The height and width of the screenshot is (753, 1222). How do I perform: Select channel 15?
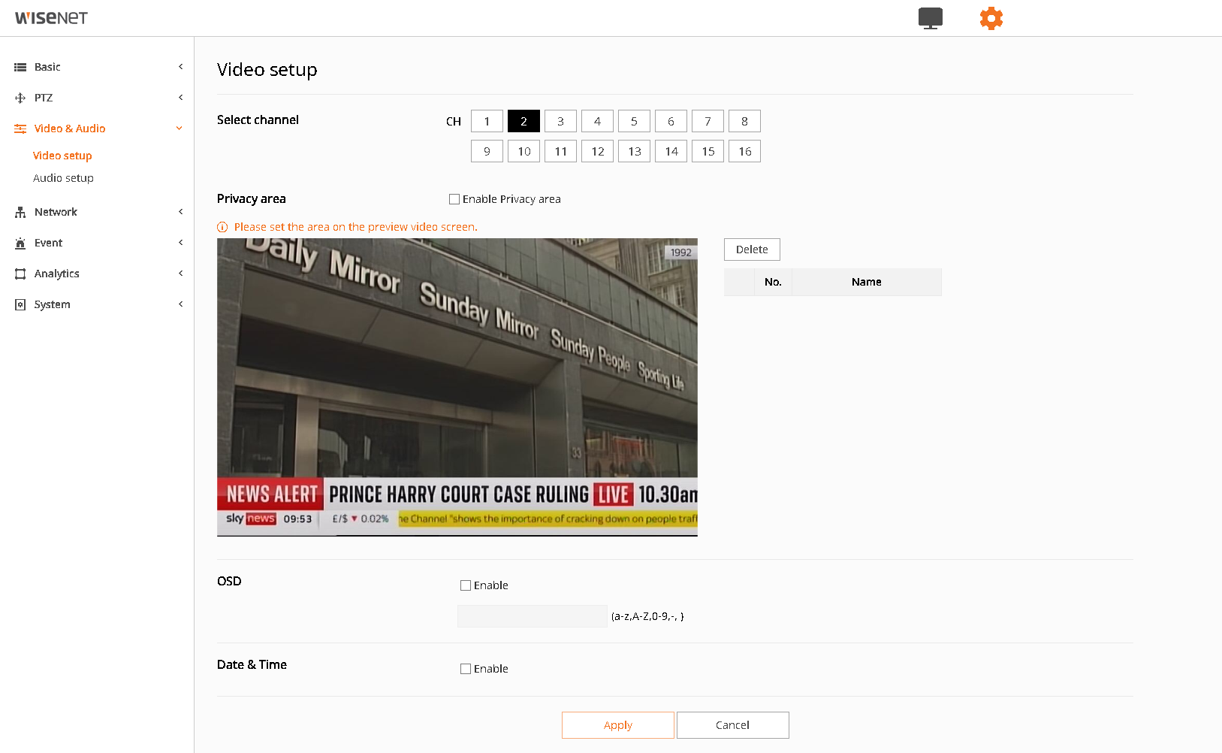(x=708, y=151)
